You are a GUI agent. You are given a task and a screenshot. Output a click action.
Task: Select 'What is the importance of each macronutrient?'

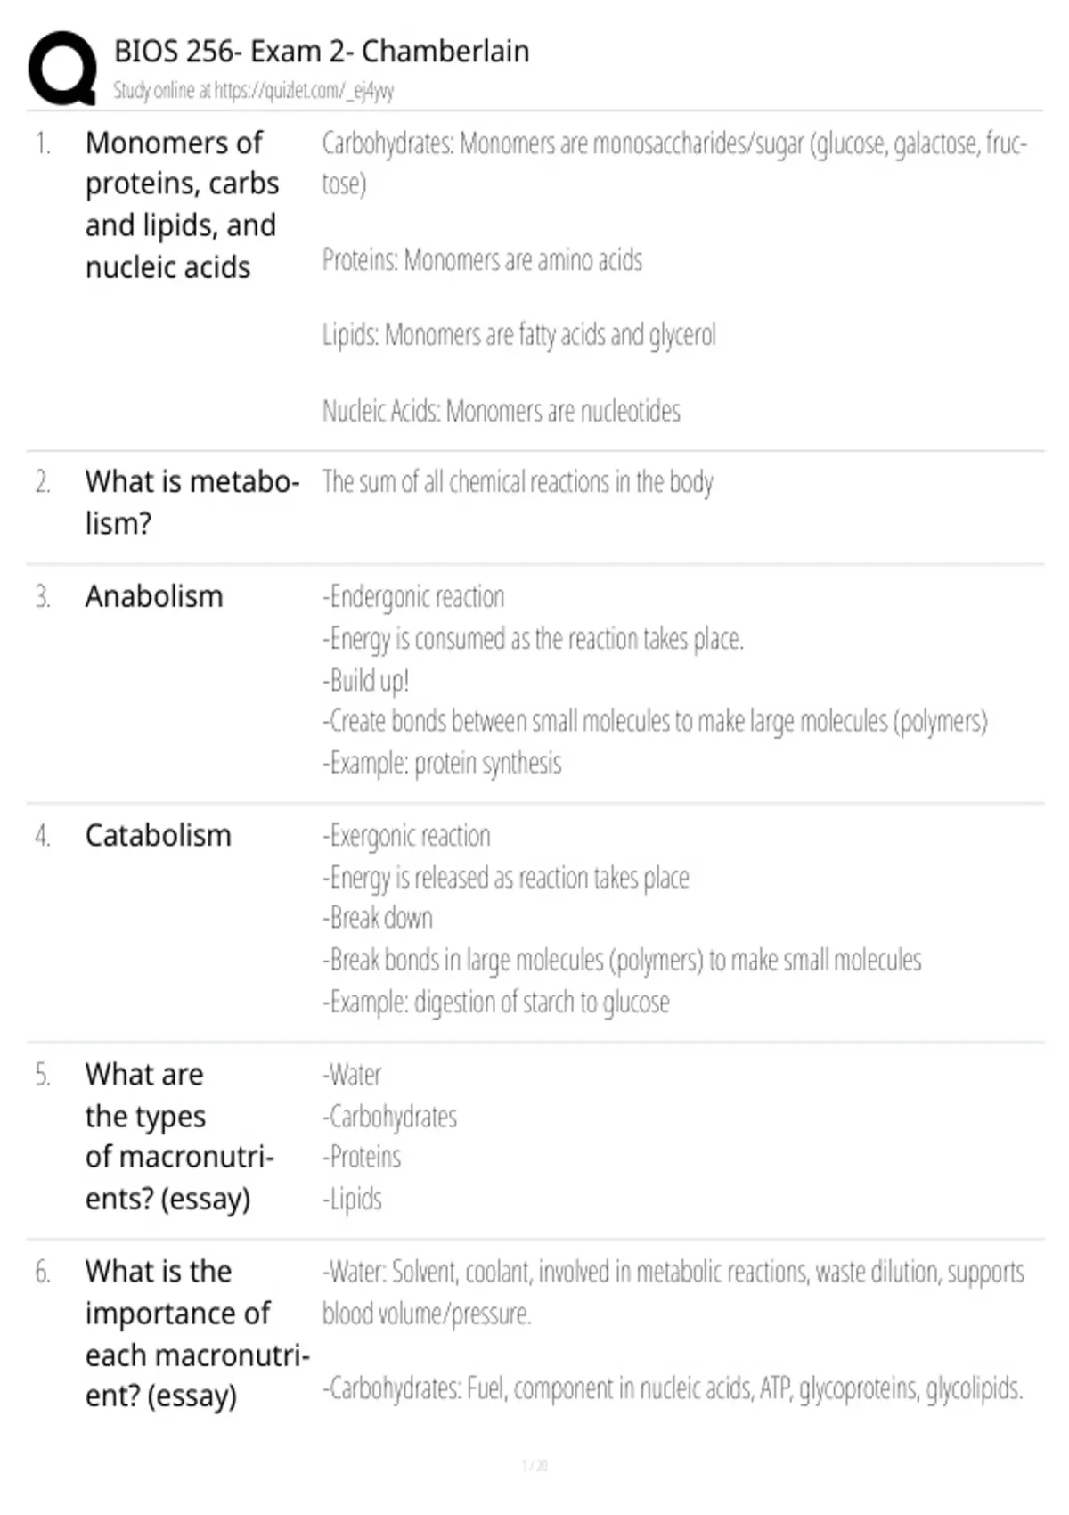pyautogui.click(x=198, y=1333)
